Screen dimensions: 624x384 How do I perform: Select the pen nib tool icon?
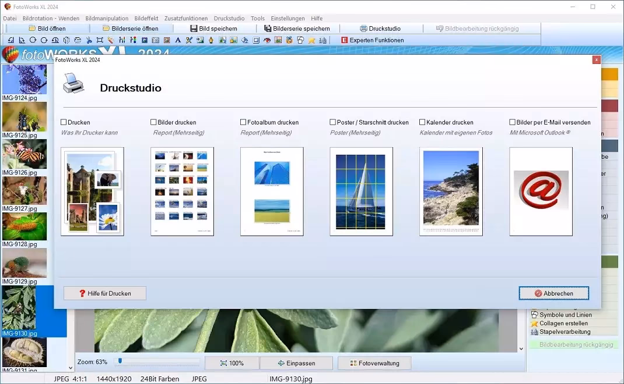tap(211, 40)
